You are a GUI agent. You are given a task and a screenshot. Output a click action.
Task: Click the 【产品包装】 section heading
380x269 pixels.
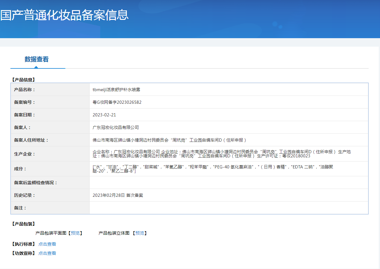[23, 224]
